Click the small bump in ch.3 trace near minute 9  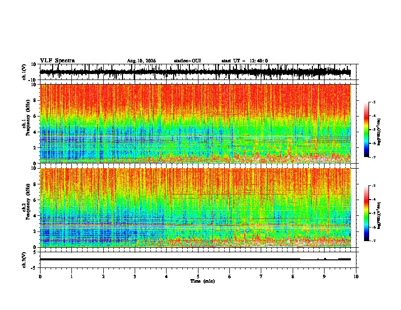coord(325,259)
